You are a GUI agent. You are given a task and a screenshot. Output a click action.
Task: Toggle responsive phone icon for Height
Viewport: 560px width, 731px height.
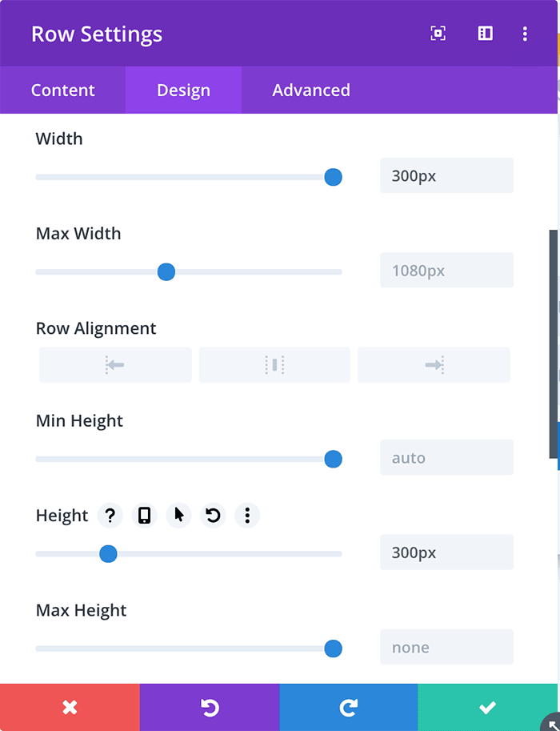[145, 515]
